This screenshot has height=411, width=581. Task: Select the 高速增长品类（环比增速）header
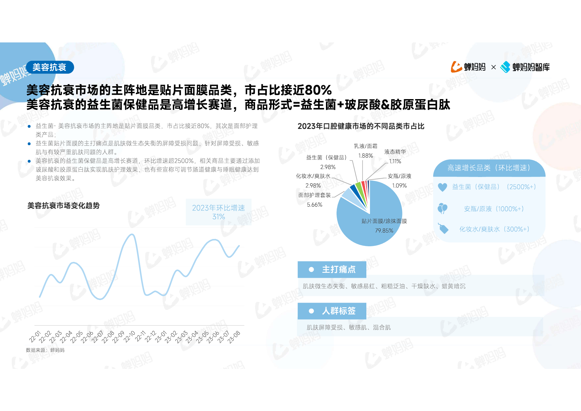click(x=489, y=168)
